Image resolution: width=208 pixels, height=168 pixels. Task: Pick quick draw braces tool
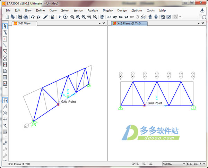pyautogui.click(x=5, y=58)
